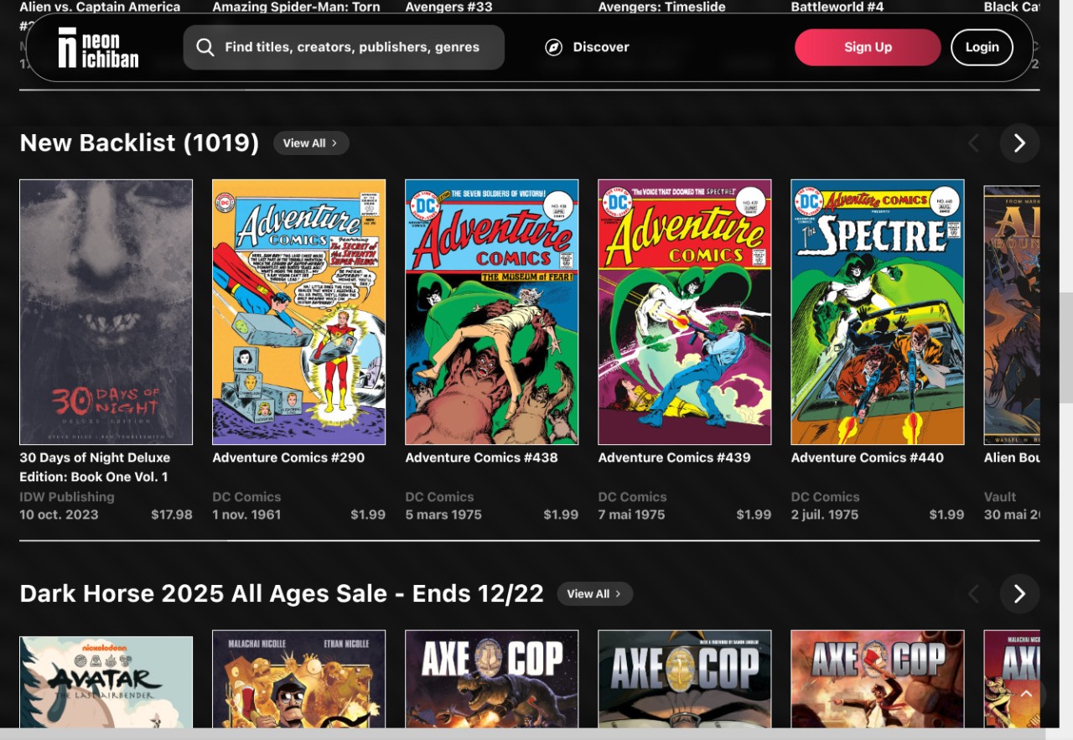Image resolution: width=1073 pixels, height=740 pixels.
Task: Open the Adventure Comics #440 title link
Action: (x=867, y=458)
